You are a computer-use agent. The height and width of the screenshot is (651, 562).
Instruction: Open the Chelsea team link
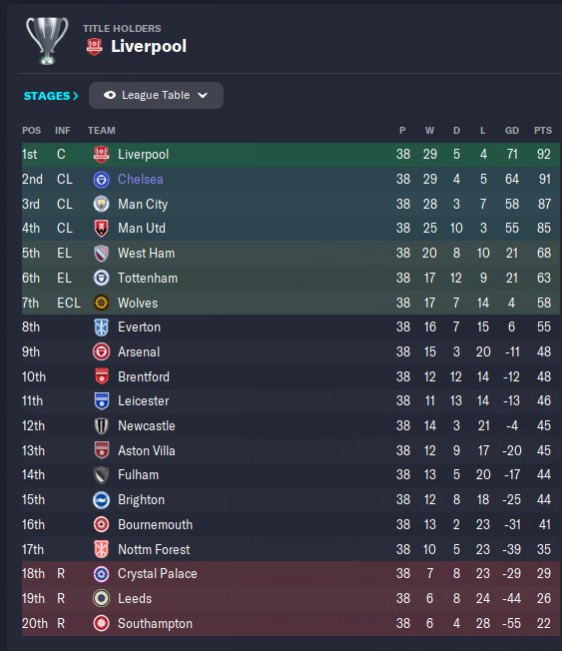(x=141, y=180)
